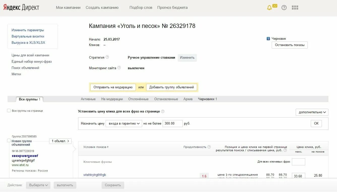
Task: Click Отправить на модерацию button
Action: pos(113,87)
